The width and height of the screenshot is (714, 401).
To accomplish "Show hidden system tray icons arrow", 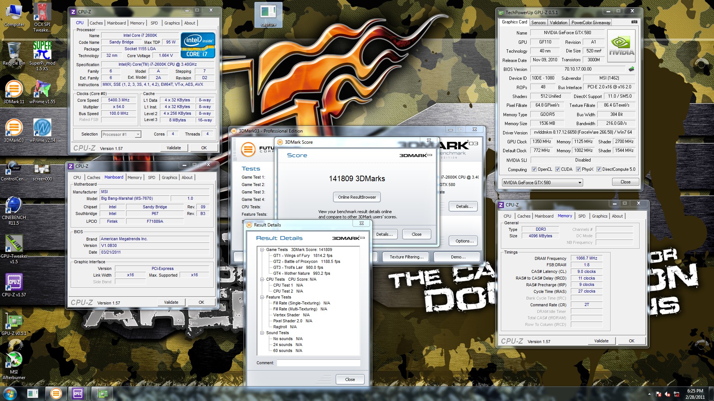I will [649, 394].
